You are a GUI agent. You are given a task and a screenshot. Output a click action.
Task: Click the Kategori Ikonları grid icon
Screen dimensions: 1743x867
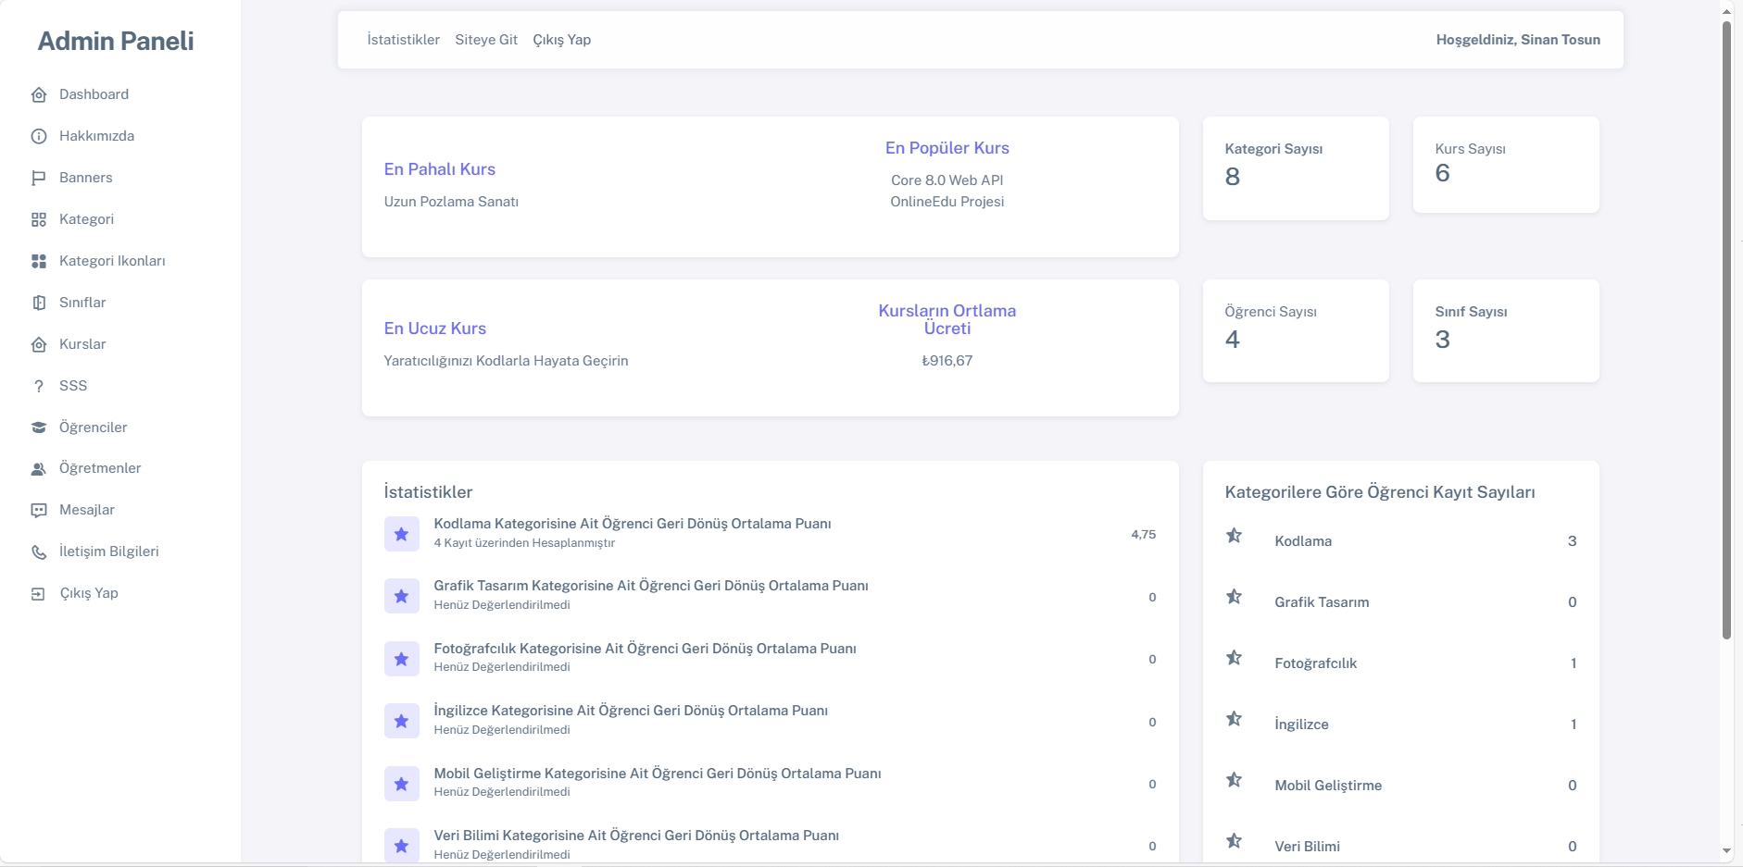click(39, 262)
